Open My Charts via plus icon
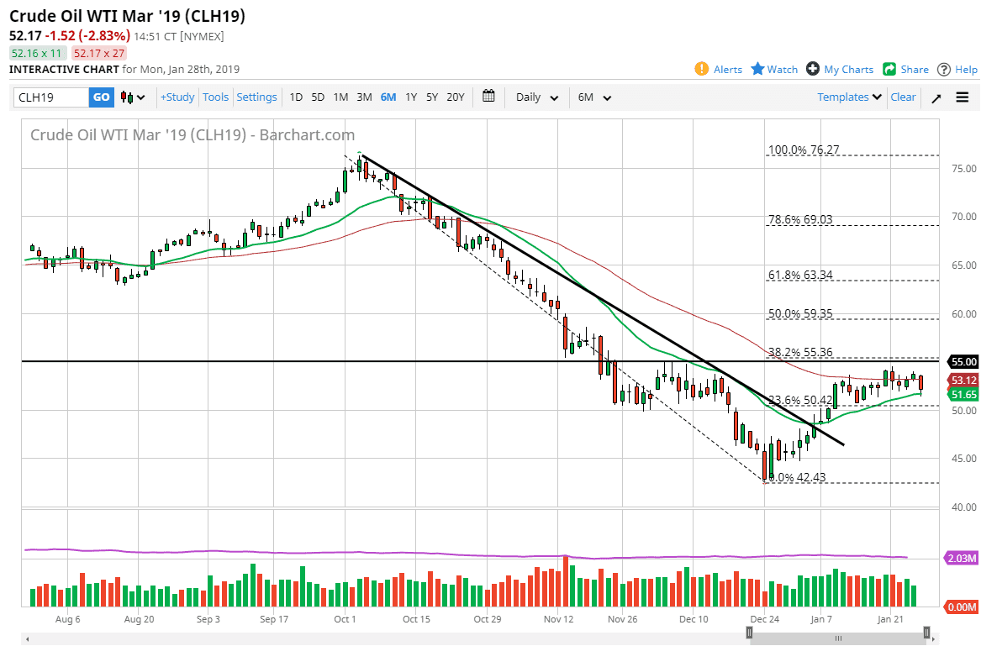 [x=811, y=69]
